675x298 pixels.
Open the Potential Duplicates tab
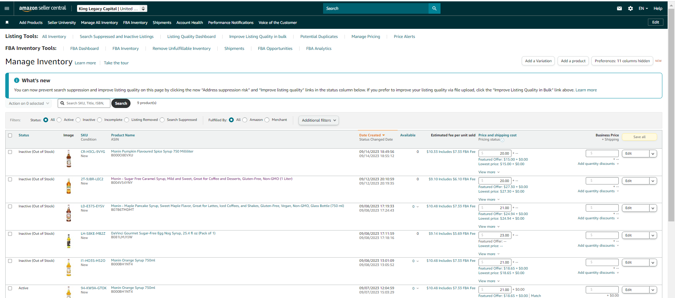pos(319,37)
